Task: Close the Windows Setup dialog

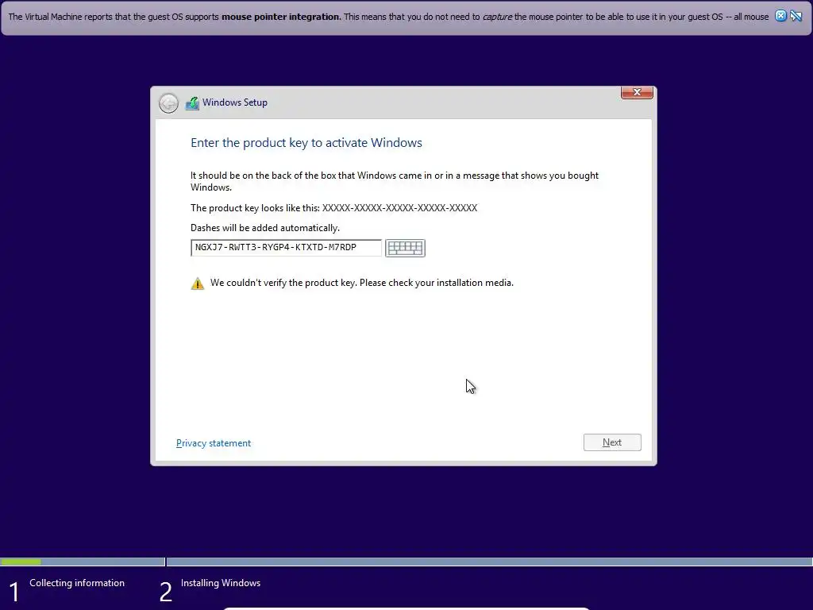Action: [637, 92]
